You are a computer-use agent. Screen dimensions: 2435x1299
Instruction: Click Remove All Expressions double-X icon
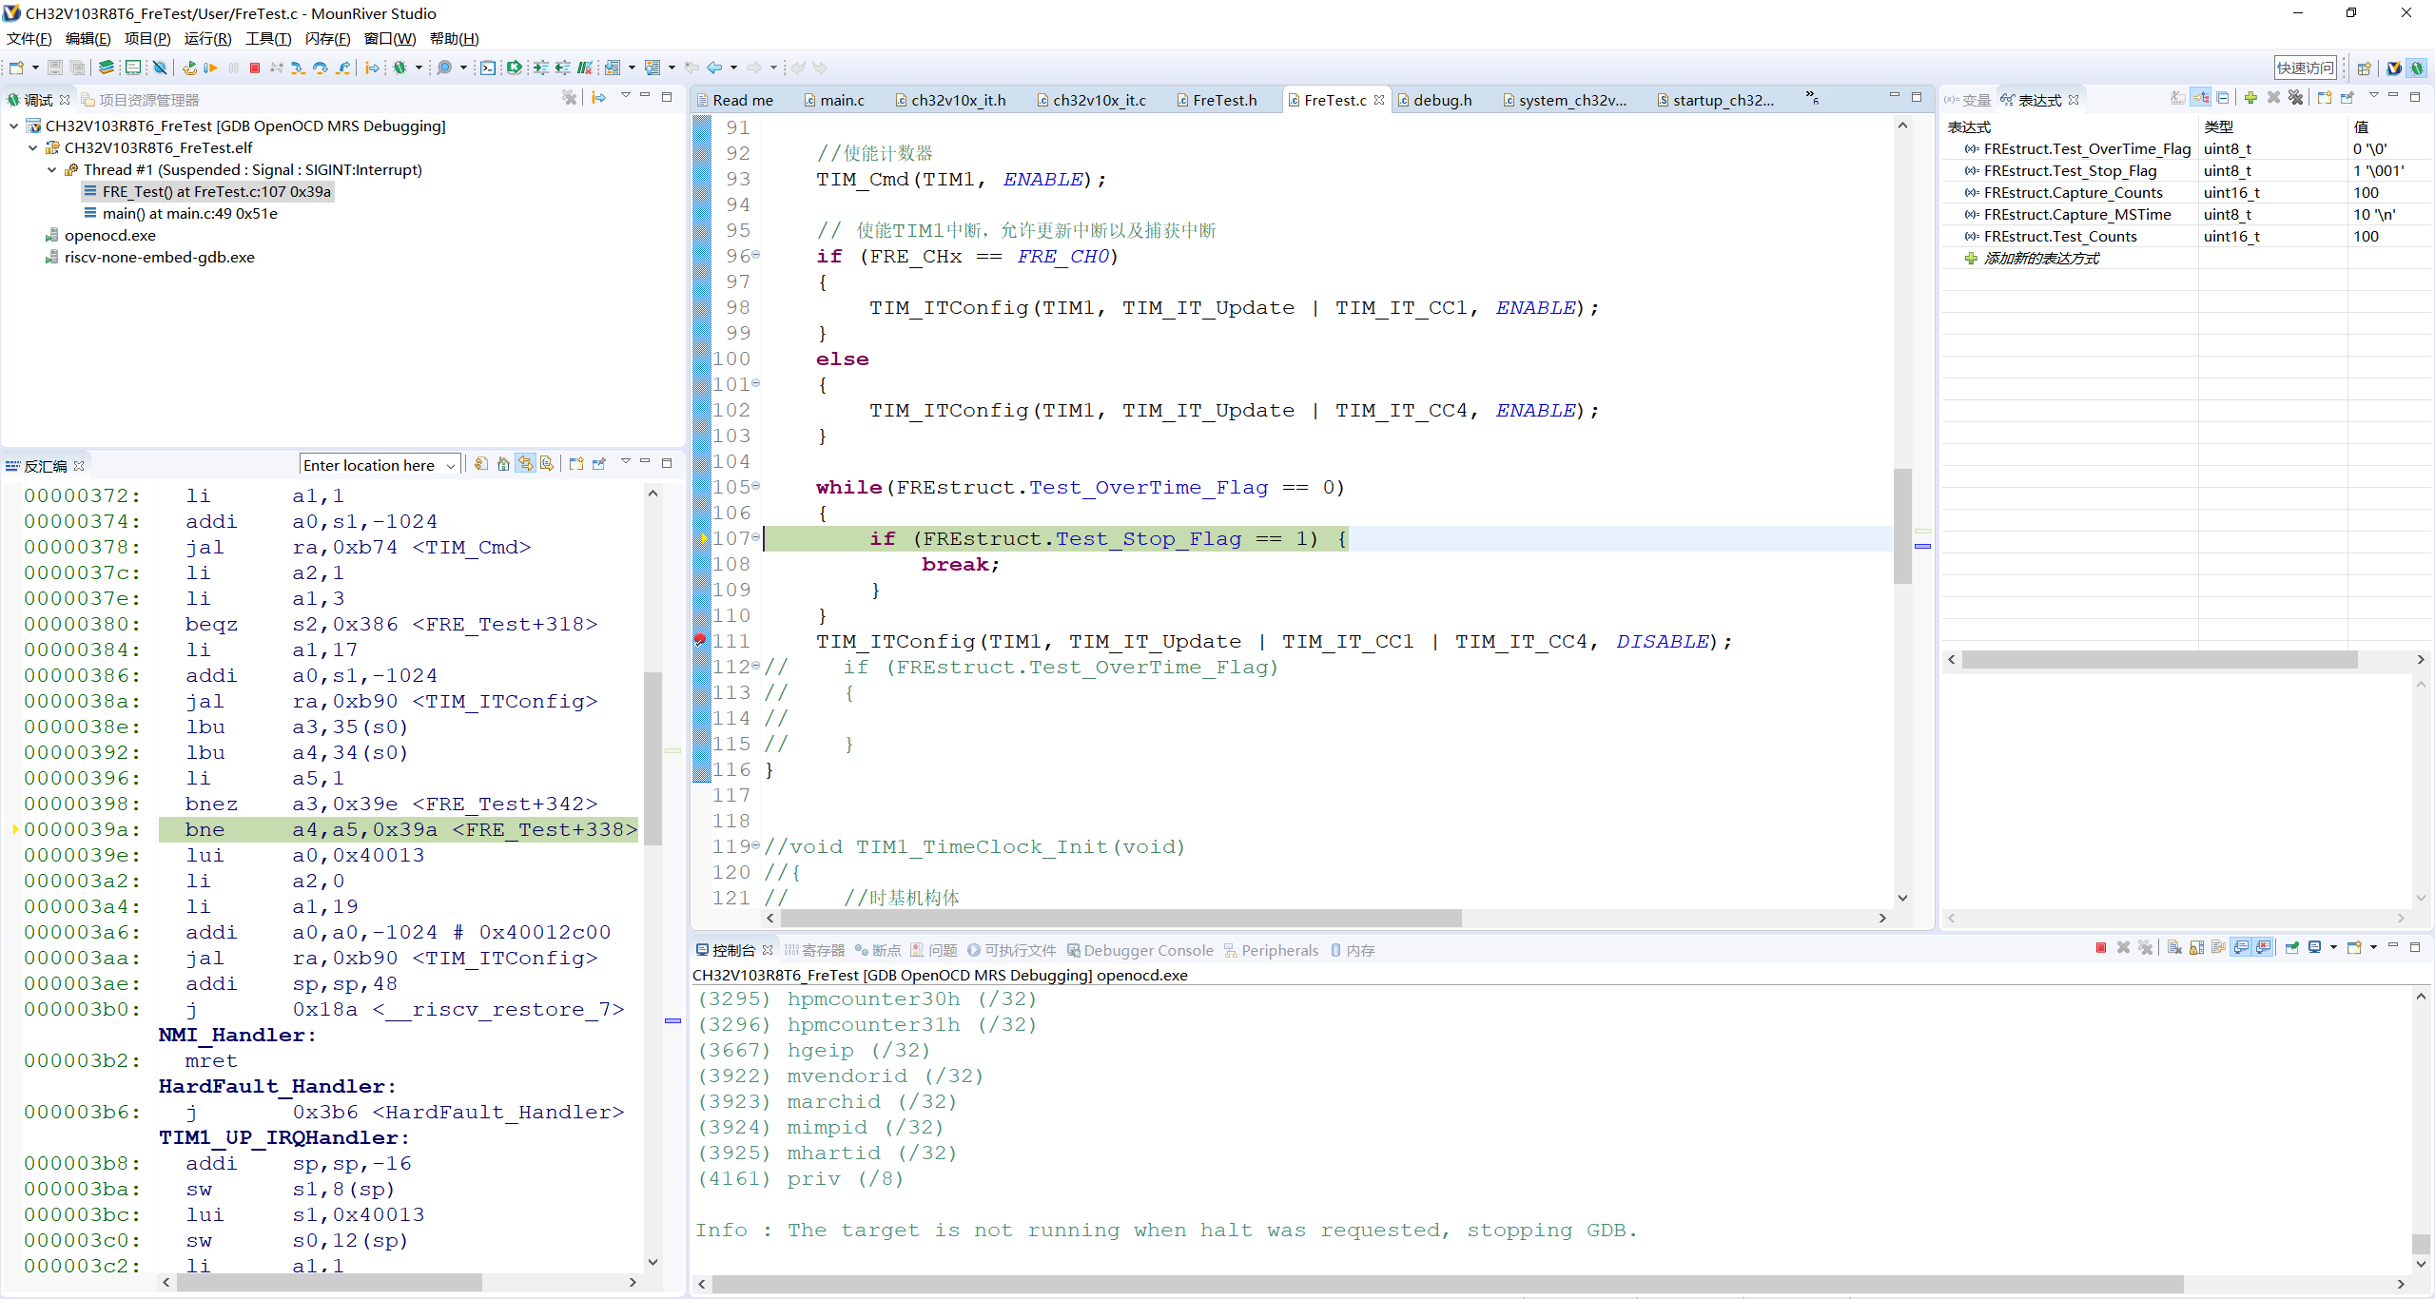coord(2295,98)
